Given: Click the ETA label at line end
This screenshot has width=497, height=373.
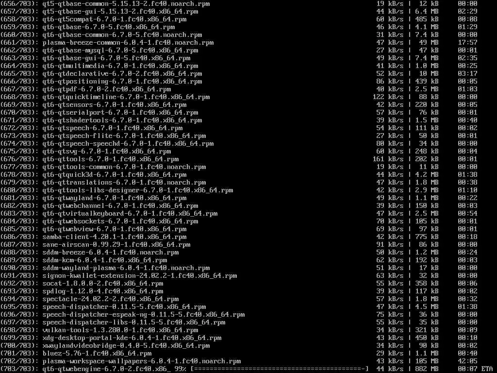Looking at the screenshot, I should coord(487,369).
